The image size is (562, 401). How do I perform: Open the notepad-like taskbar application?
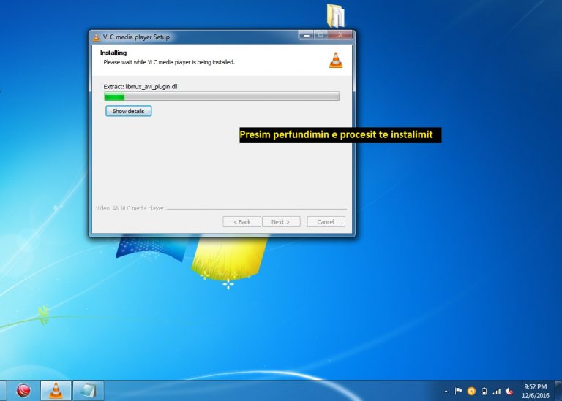(x=88, y=391)
